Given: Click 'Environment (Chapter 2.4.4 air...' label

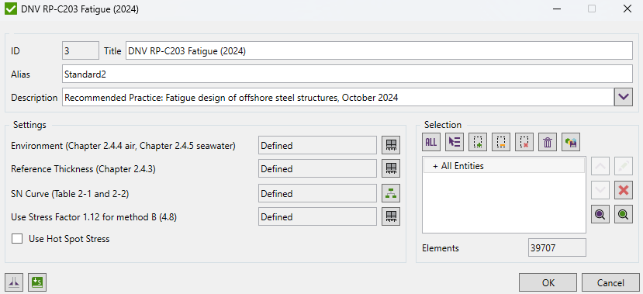Looking at the screenshot, I should (123, 146).
